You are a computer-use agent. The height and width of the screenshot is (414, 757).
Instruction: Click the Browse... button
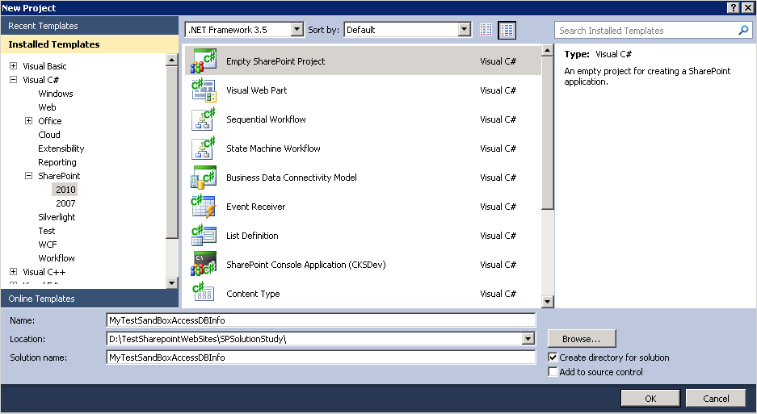(x=582, y=339)
